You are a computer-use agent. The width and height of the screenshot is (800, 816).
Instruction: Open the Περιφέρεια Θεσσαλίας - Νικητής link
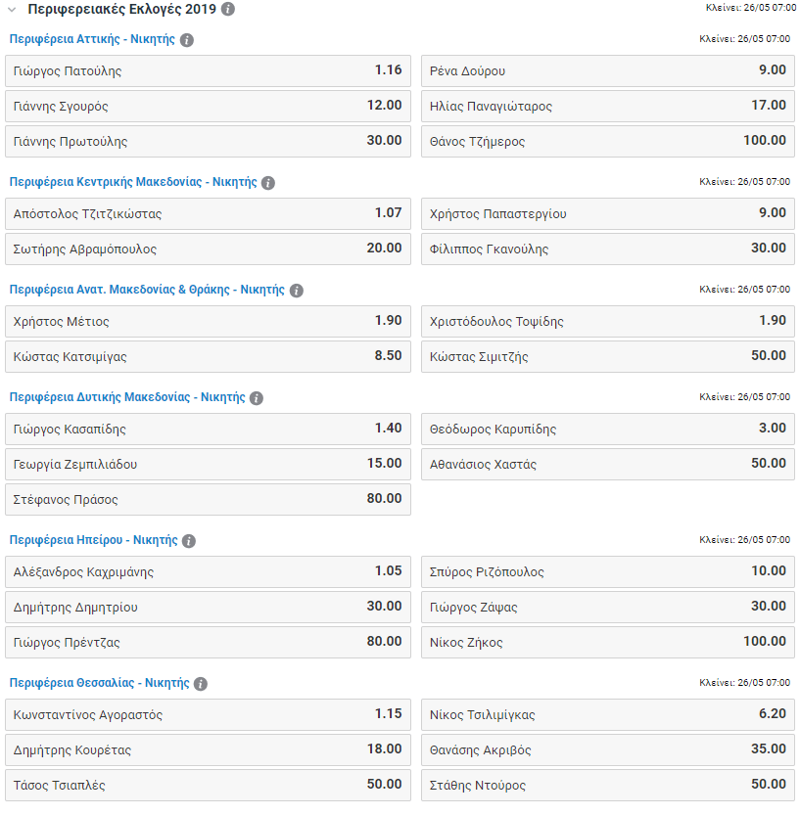(x=99, y=683)
